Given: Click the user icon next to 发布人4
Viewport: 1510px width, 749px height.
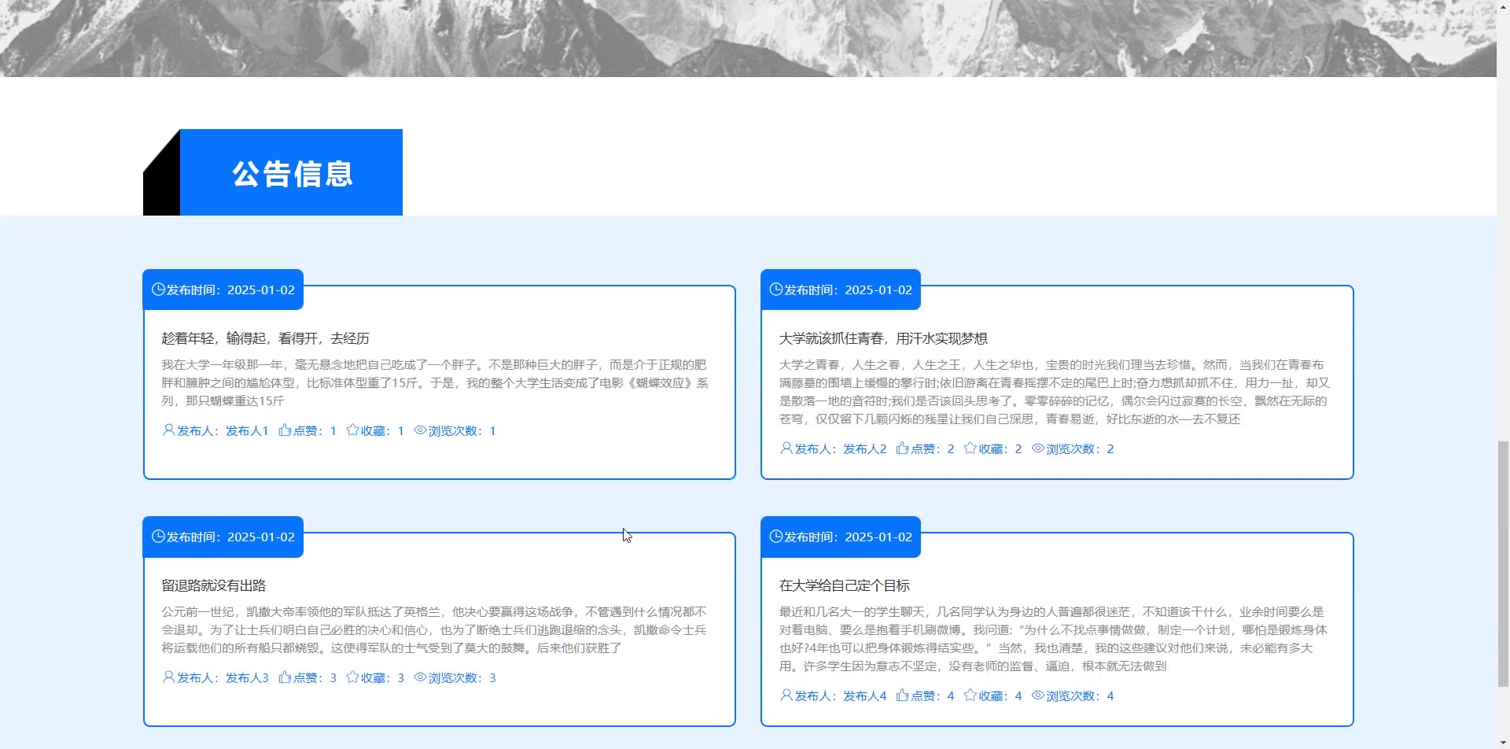Looking at the screenshot, I should (786, 695).
